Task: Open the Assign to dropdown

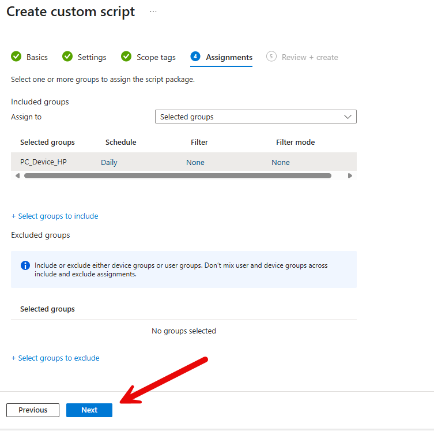Action: point(255,117)
